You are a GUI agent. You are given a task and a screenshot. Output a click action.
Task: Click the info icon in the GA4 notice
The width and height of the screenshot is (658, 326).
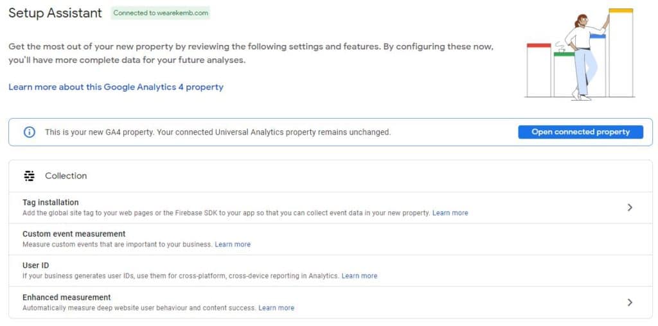(29, 132)
